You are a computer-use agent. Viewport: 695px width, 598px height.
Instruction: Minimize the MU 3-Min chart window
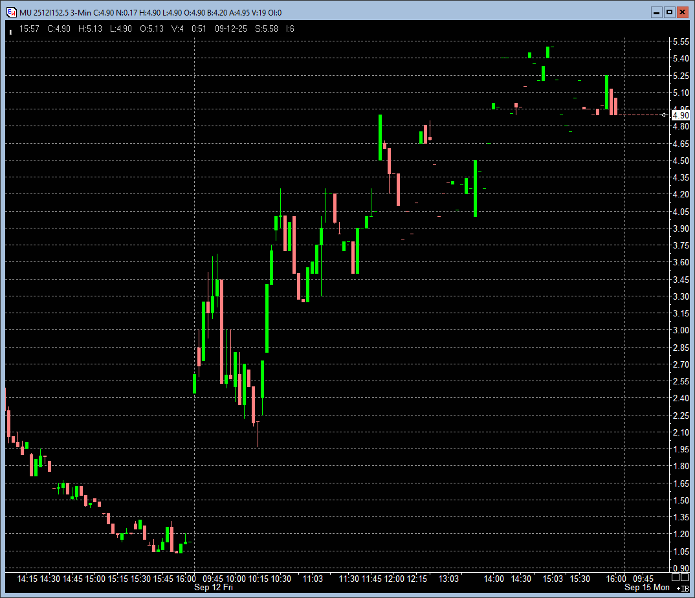[656, 12]
